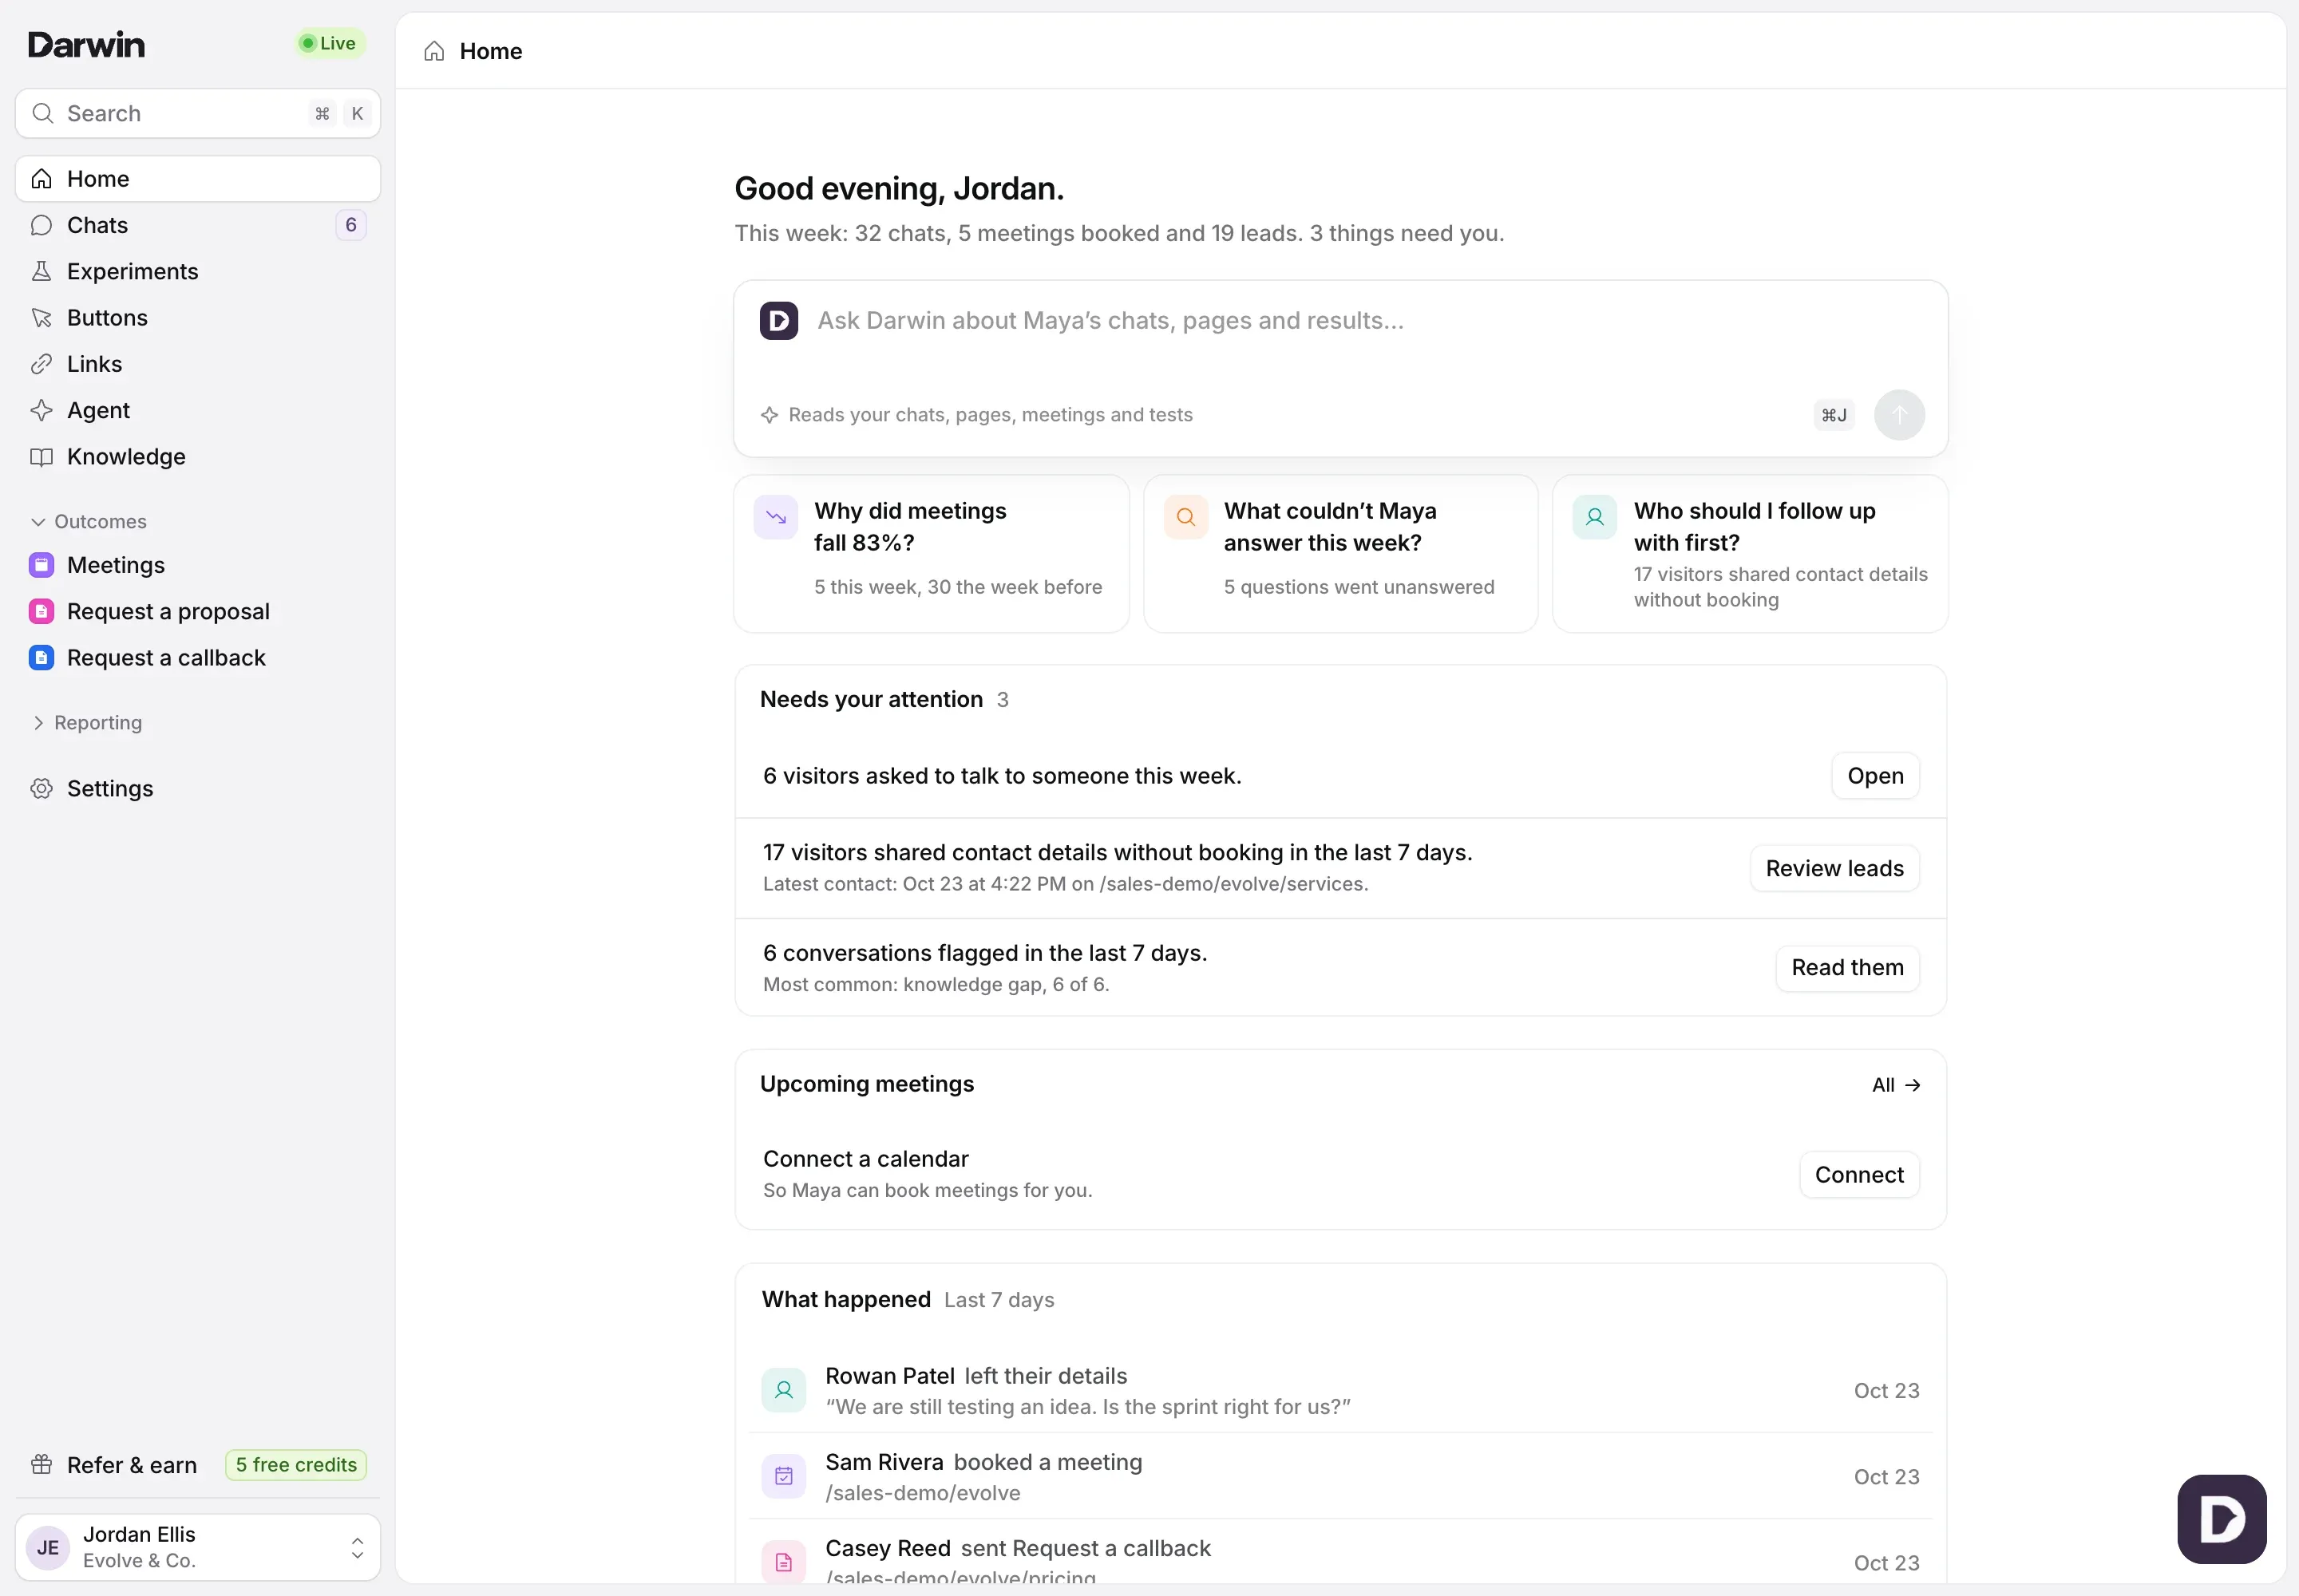Open Settings in the sidebar

[198, 789]
